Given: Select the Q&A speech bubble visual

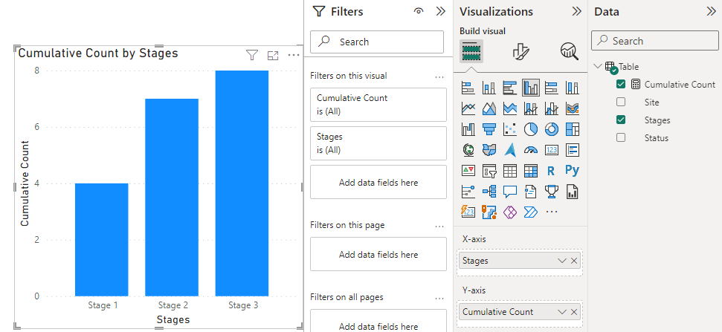Looking at the screenshot, I should click(510, 192).
